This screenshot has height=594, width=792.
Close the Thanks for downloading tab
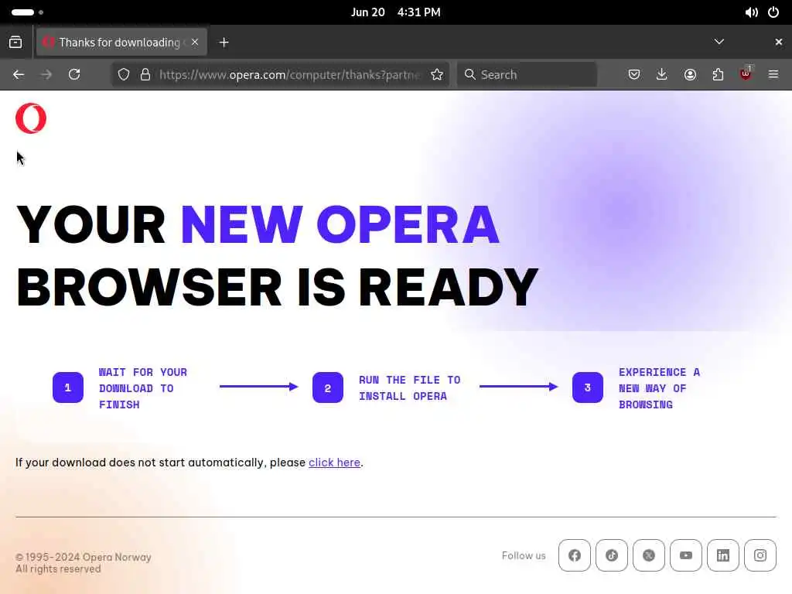coord(195,42)
